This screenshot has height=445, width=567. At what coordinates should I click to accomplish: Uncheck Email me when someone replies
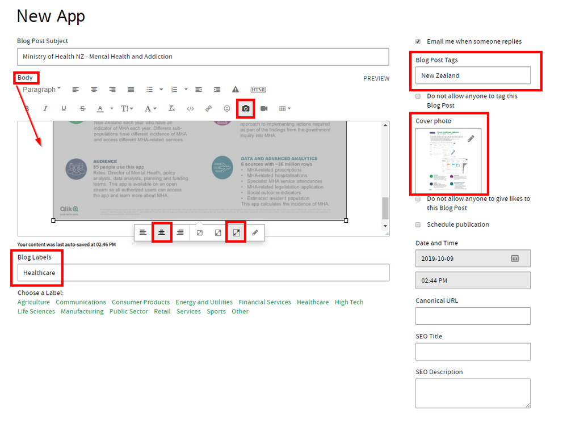point(418,41)
